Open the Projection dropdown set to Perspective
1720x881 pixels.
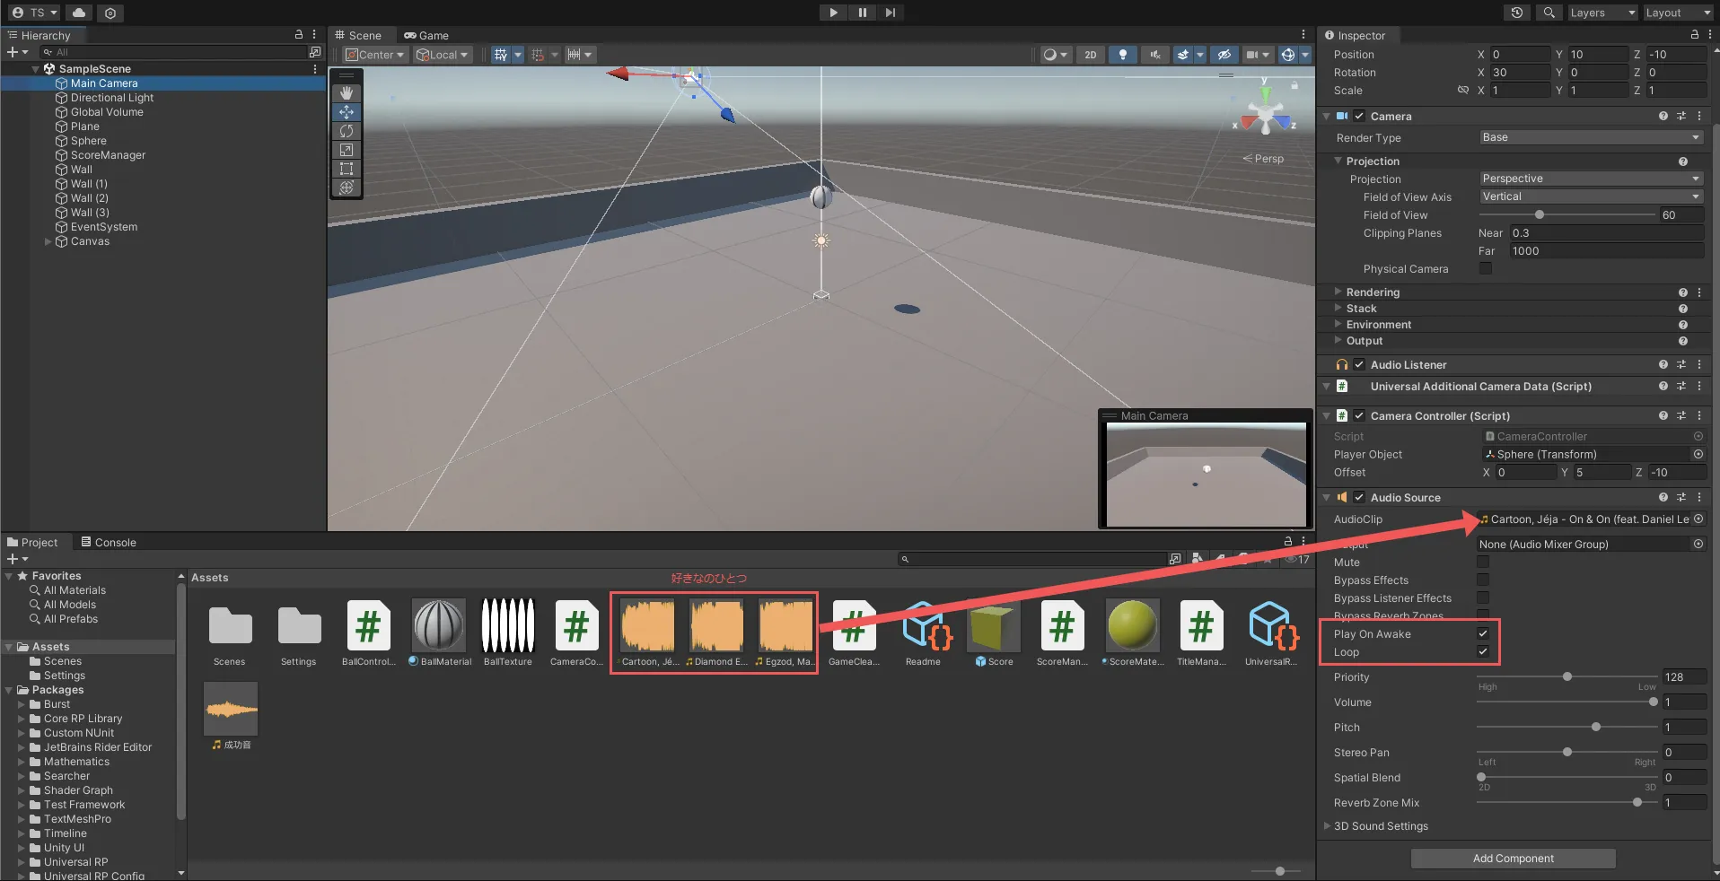click(x=1590, y=179)
